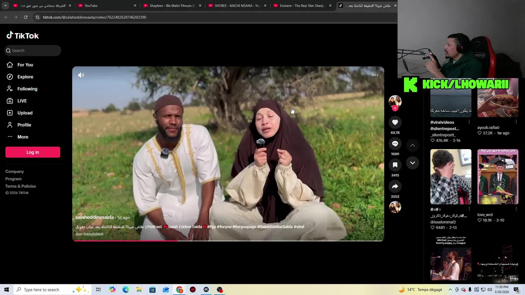
Task: Like the video with the heart icon
Action: 395,122
